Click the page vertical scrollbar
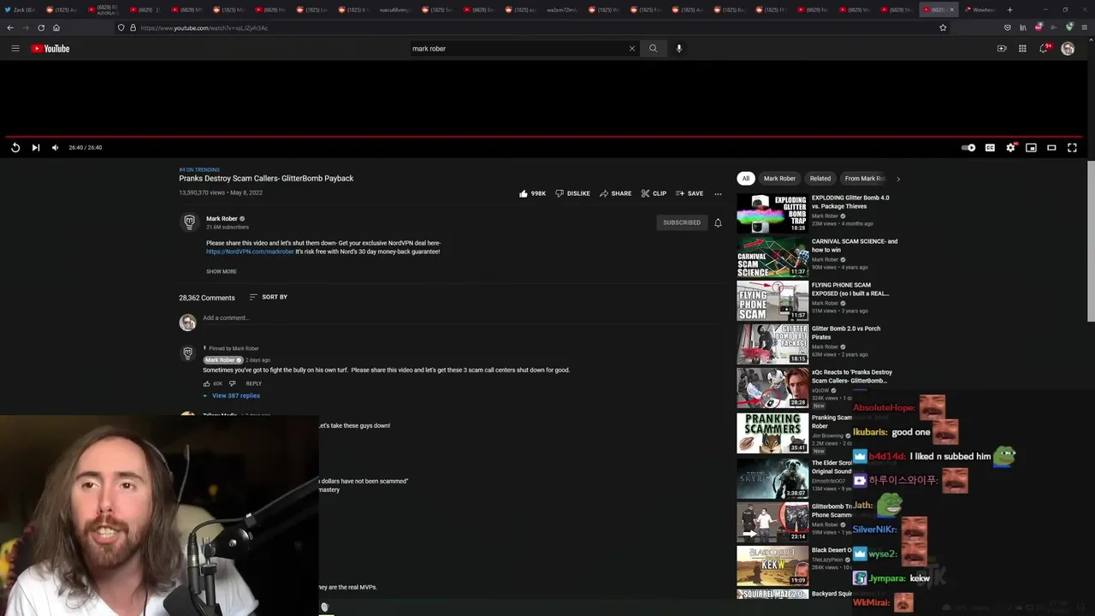This screenshot has width=1095, height=616. tap(1091, 240)
